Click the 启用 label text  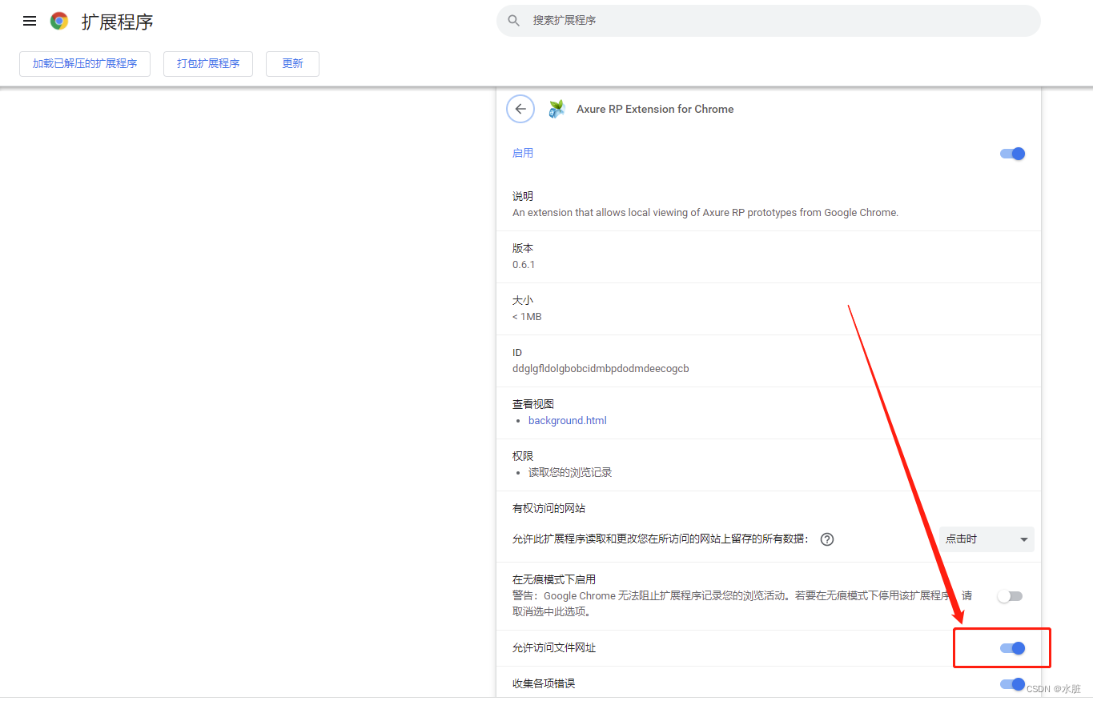point(523,153)
